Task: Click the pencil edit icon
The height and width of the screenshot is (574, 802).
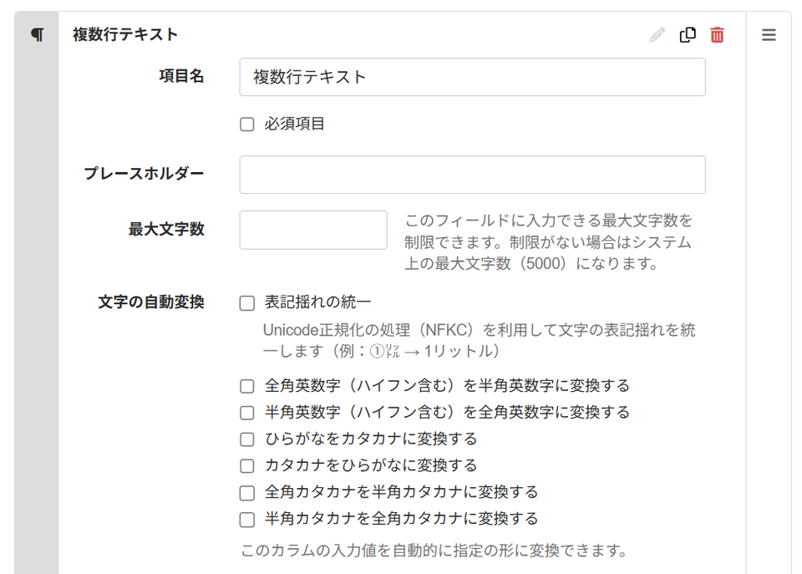Action: tap(657, 35)
